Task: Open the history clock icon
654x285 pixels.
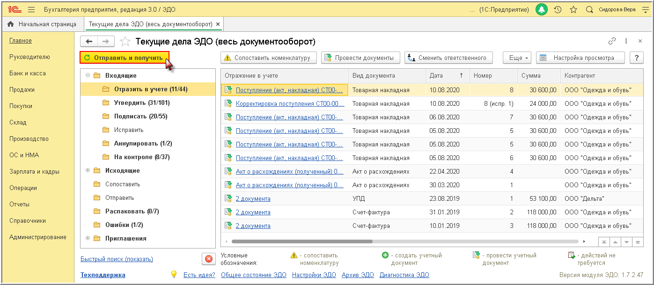Action: click(x=557, y=9)
